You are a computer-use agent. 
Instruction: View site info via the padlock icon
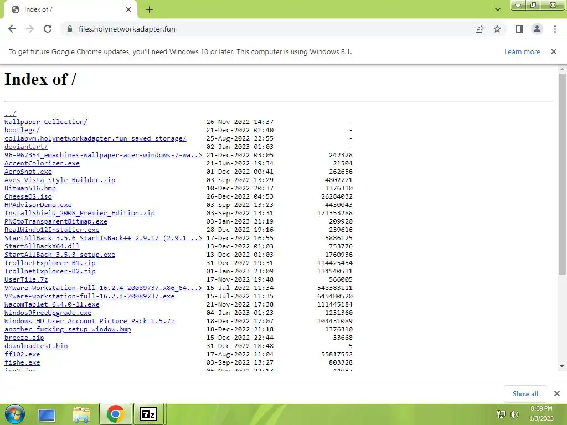70,29
